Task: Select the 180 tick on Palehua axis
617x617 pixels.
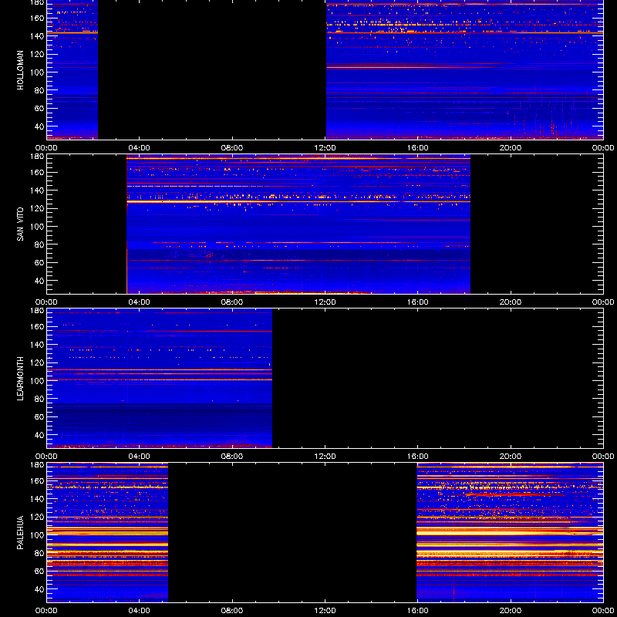Action: pyautogui.click(x=38, y=465)
